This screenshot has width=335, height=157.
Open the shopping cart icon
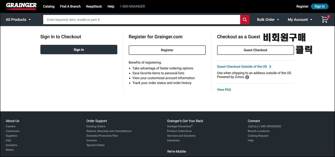click(325, 20)
